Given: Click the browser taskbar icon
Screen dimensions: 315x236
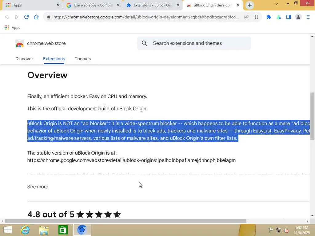Looking at the screenshot, I should [82, 230].
